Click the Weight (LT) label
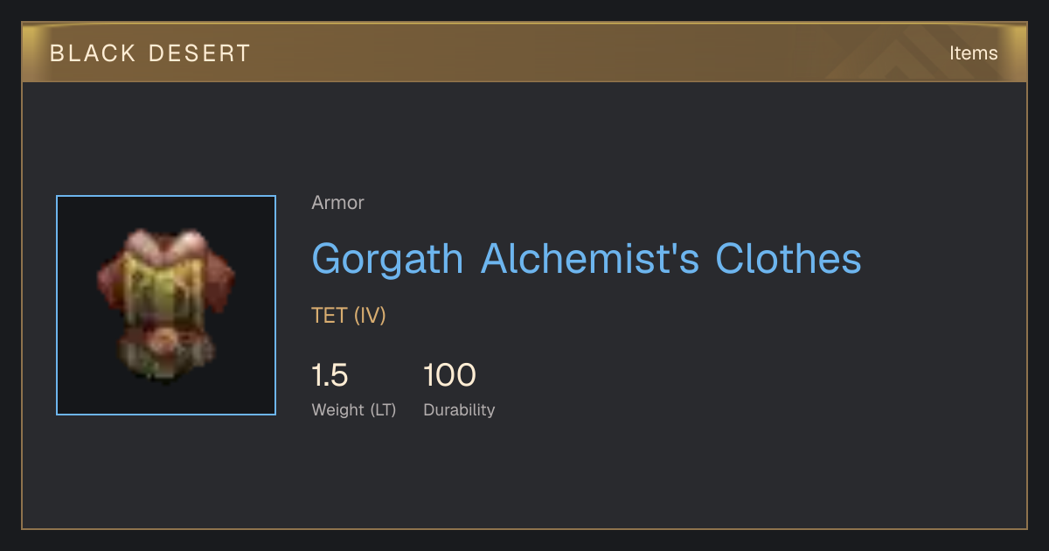Viewport: 1049px width, 551px height. pyautogui.click(x=353, y=410)
